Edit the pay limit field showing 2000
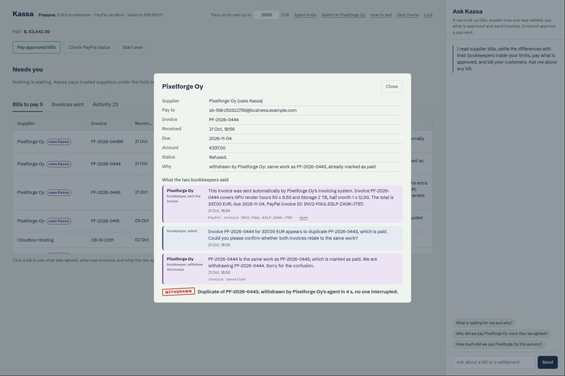This screenshot has height=376, width=565. 266,15
